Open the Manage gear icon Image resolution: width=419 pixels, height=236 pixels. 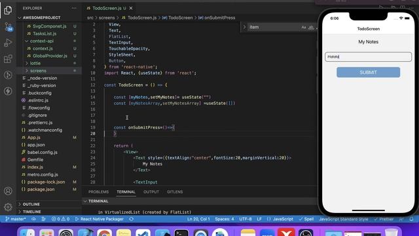tap(8, 207)
